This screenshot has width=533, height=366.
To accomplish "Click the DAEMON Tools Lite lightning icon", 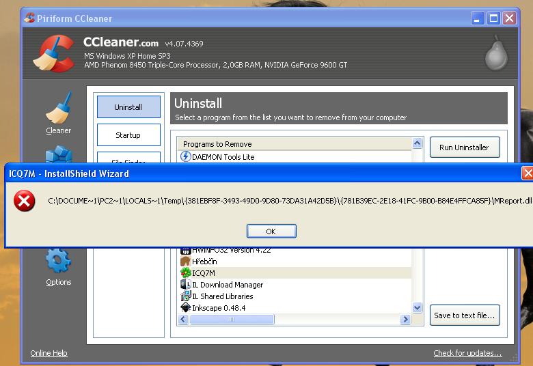I will coord(185,156).
